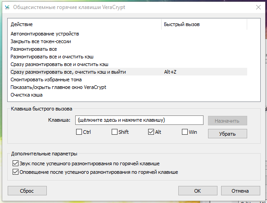Click the VeraCrypt logo icon in title bar
The height and width of the screenshot is (203, 267).
(x=7, y=7)
